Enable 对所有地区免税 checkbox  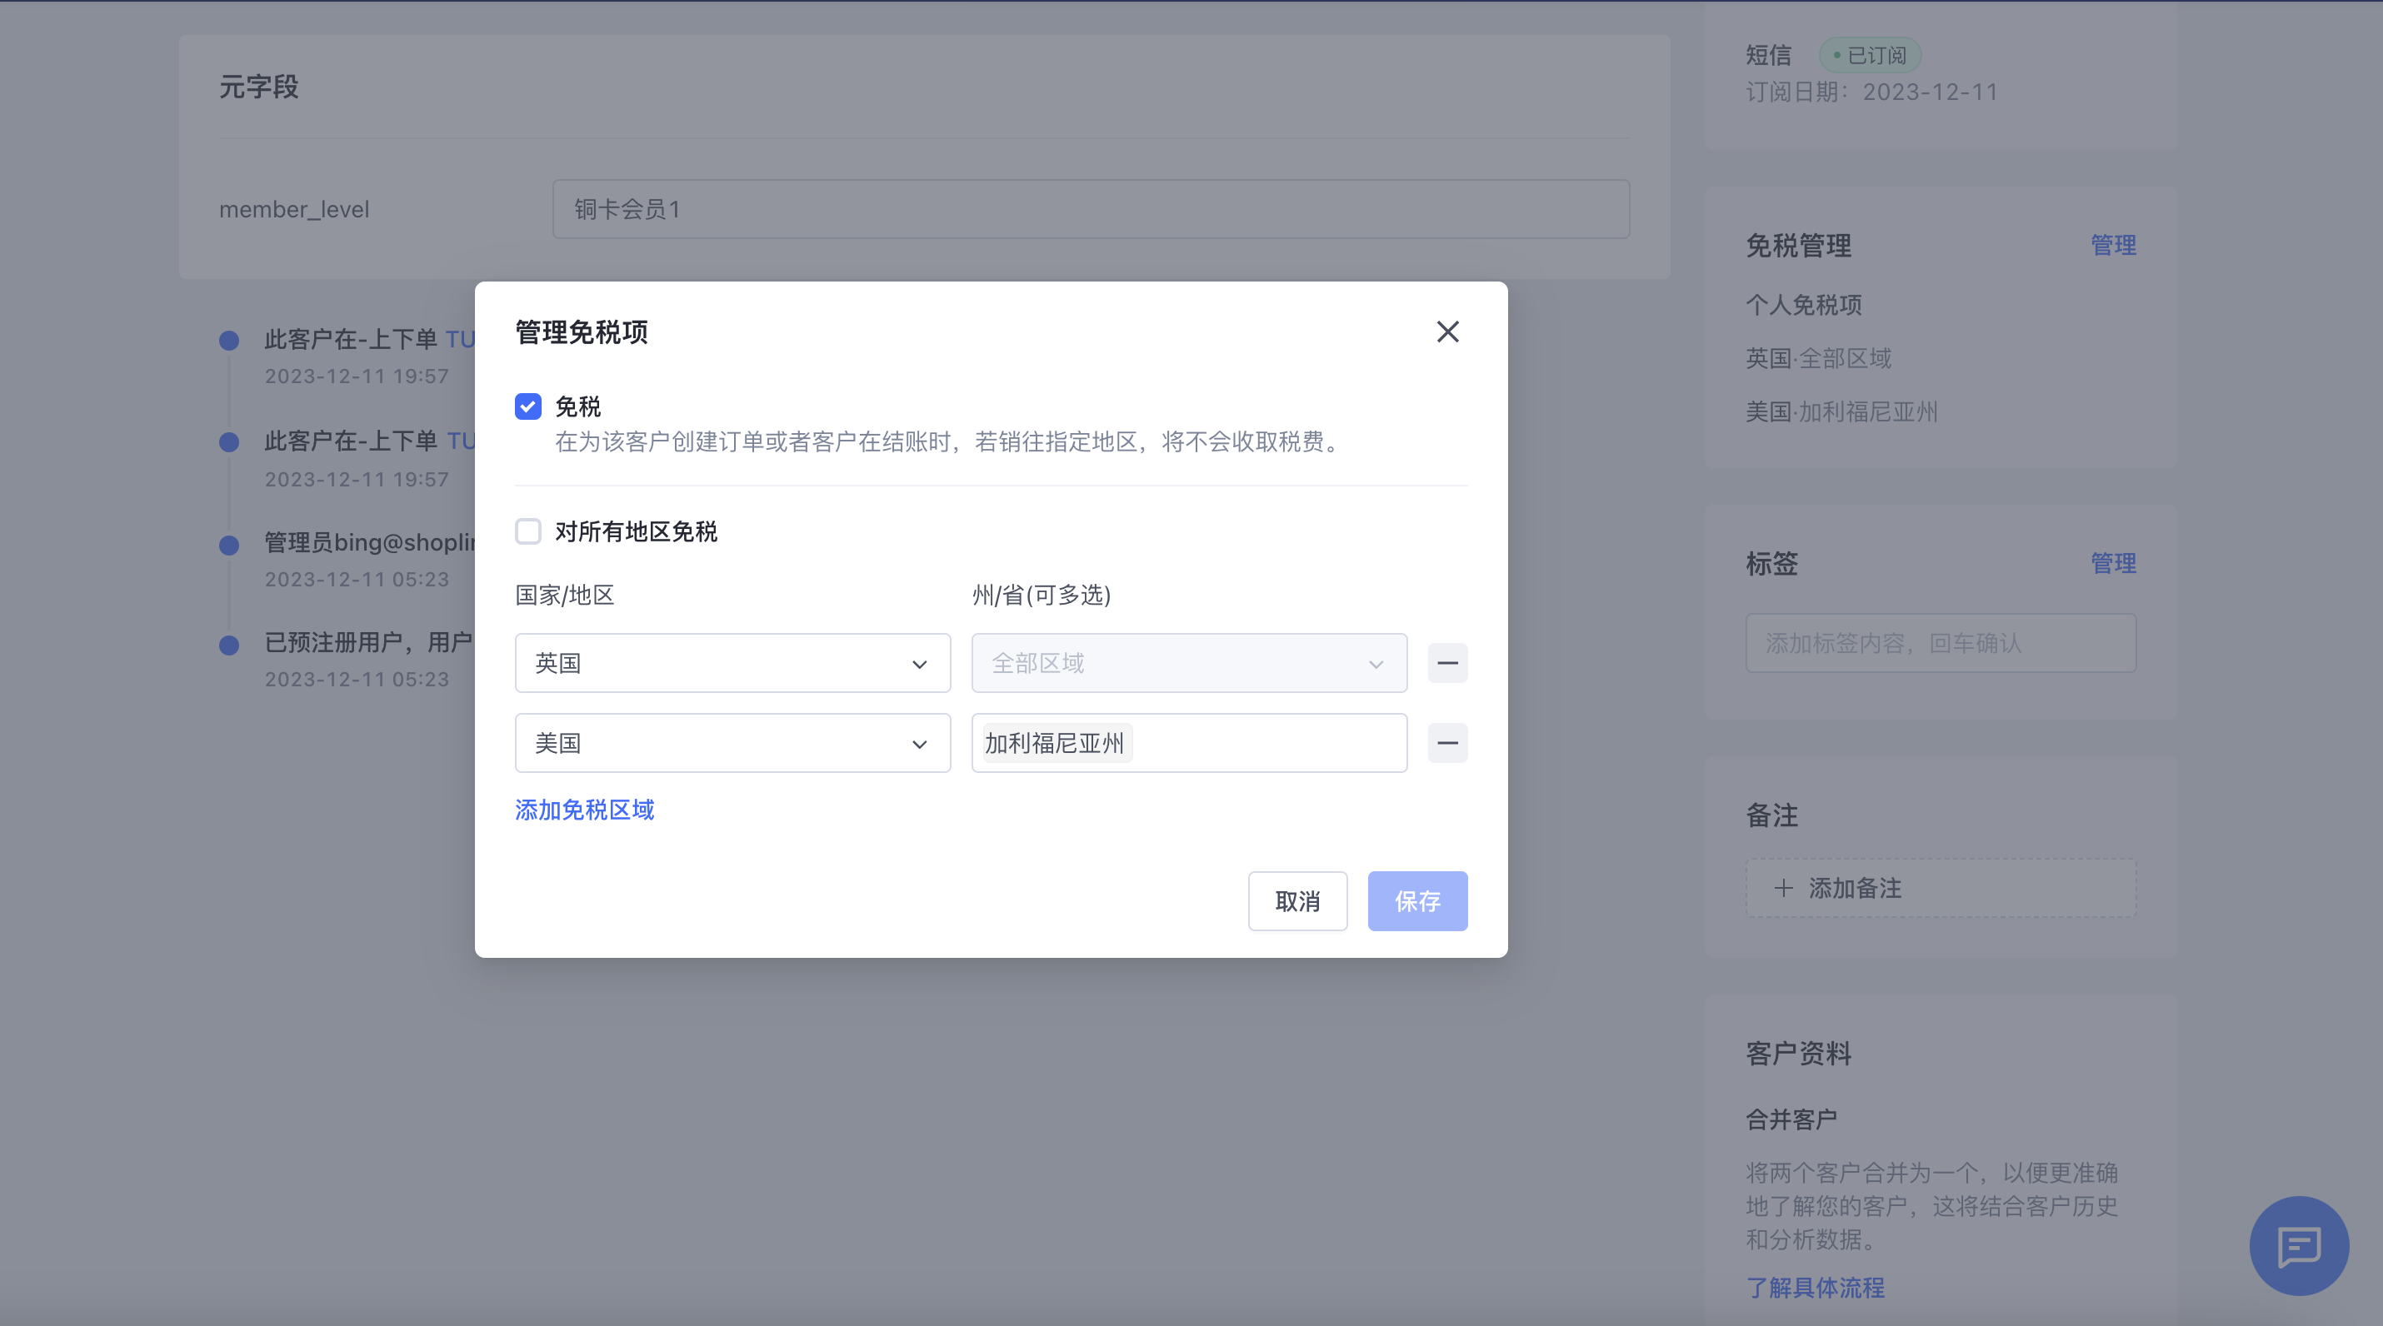(528, 531)
